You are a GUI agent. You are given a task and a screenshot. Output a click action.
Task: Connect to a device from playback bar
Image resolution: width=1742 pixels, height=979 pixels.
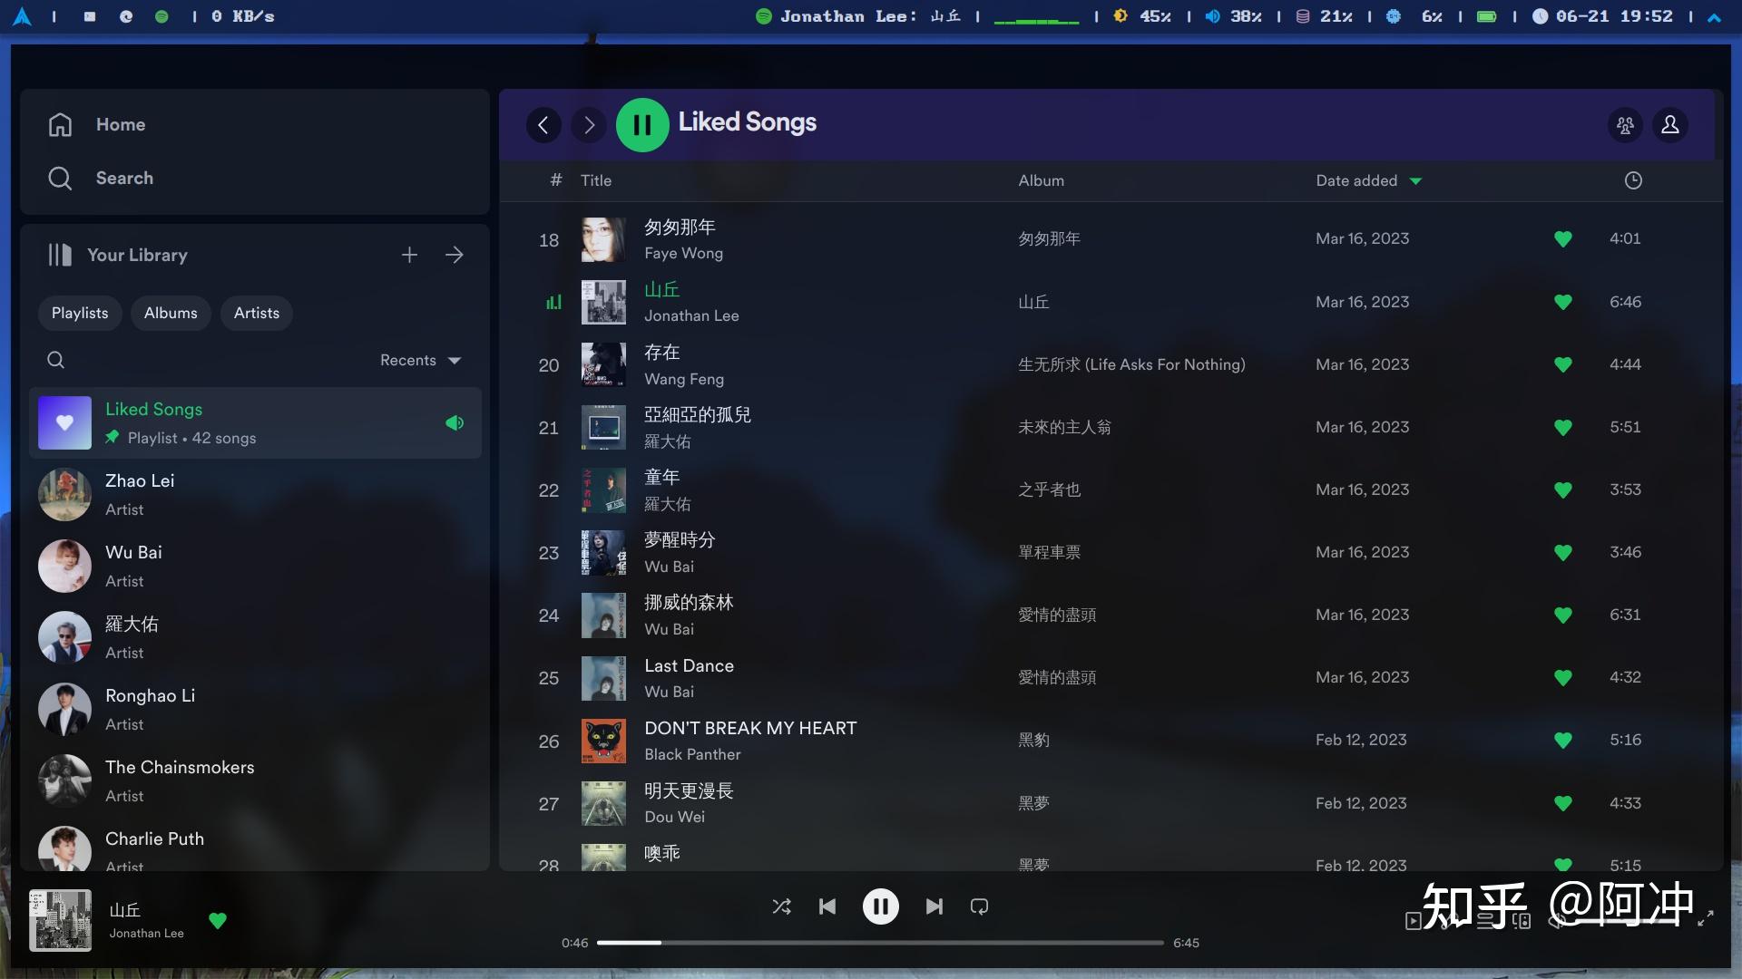(x=1522, y=921)
